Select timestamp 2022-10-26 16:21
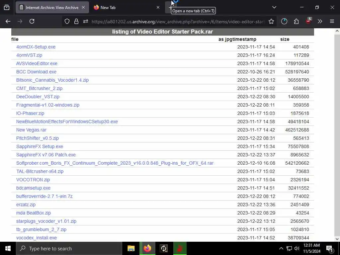Viewport: 340px width, 255px height. click(256, 72)
